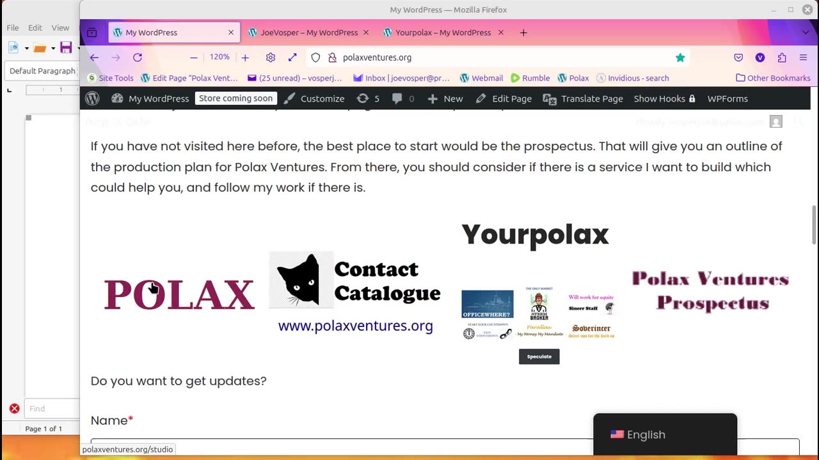Screen dimensions: 819x460
Task: Close the My WordPress tab
Action: [231, 33]
